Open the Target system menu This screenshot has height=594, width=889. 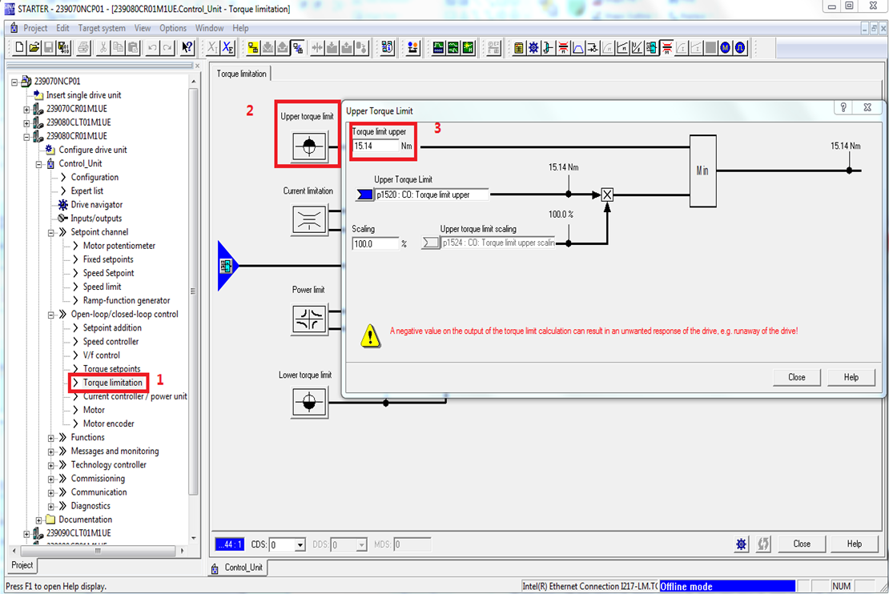pyautogui.click(x=102, y=28)
